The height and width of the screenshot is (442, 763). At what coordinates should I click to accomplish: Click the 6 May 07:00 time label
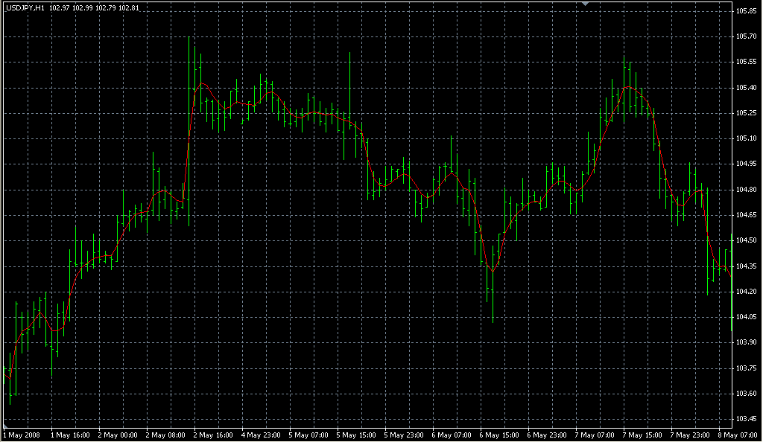(x=452, y=435)
